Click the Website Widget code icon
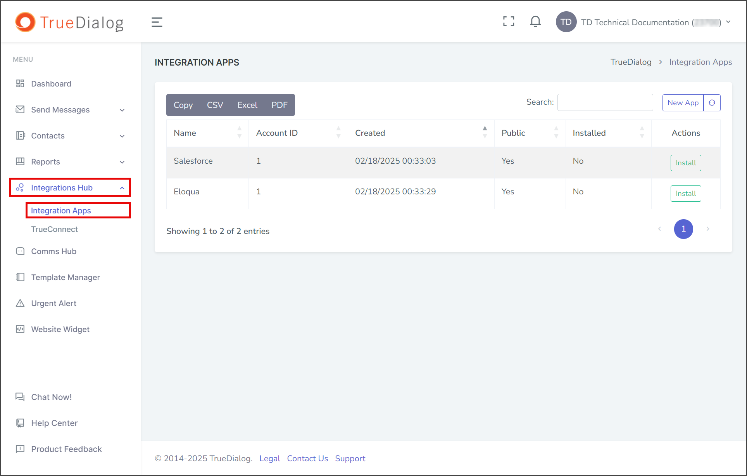The width and height of the screenshot is (747, 476). click(20, 329)
